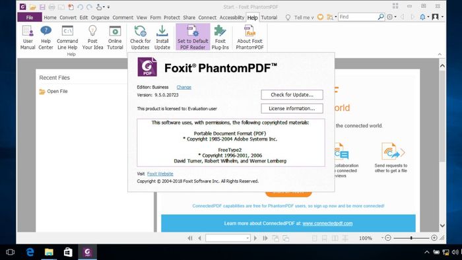
Task: Click the scroll down arrow of document
Action: pyautogui.click(x=442, y=225)
